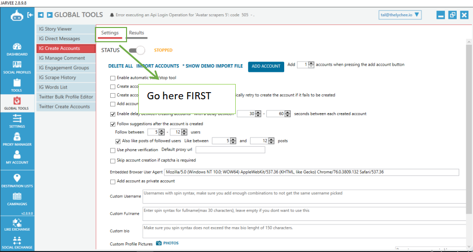The width and height of the screenshot is (473, 252).
Task: Click the Custom bio text box
Action: pyautogui.click(x=304, y=231)
